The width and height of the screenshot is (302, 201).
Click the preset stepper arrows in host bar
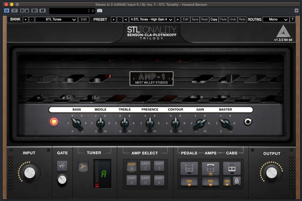(89, 11)
